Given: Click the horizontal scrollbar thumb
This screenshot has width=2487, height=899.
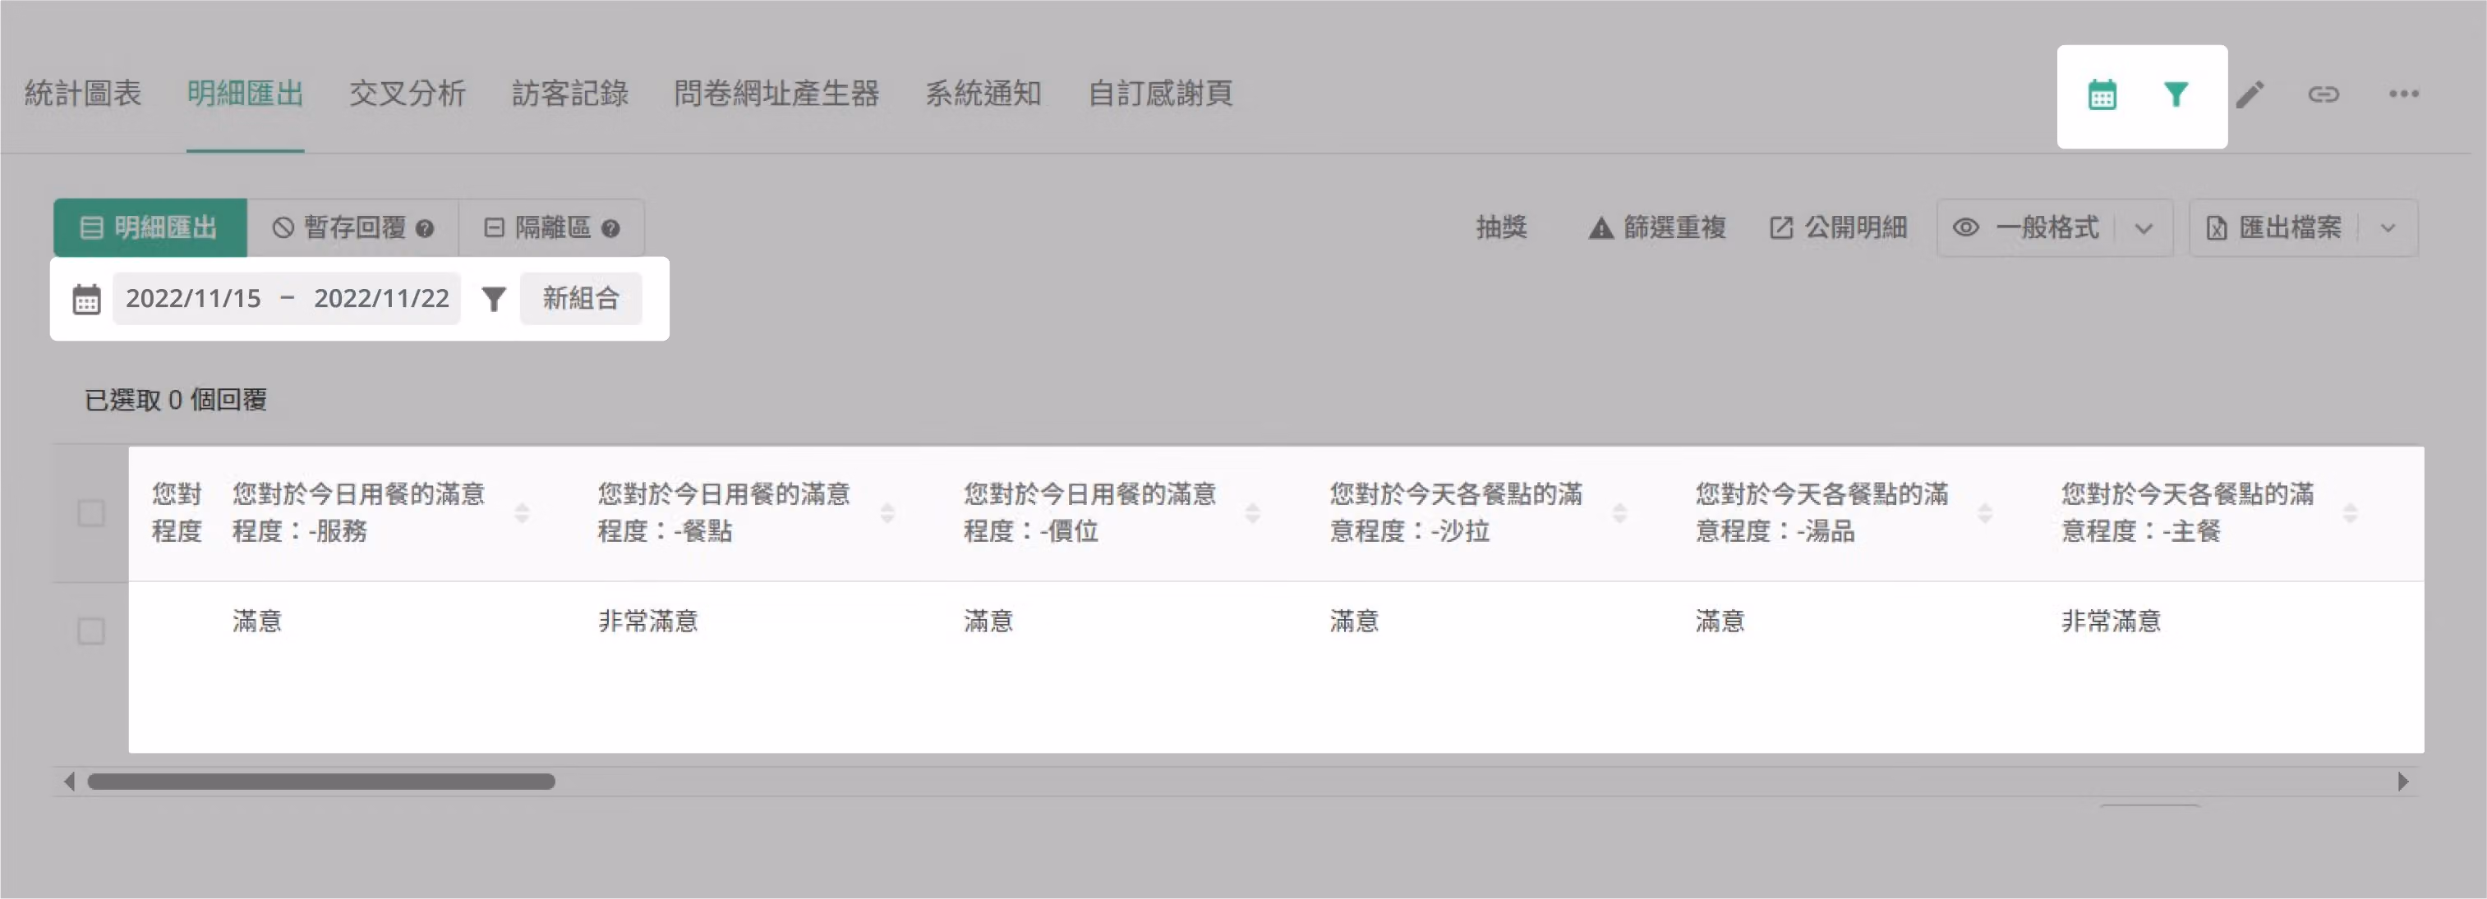Looking at the screenshot, I should click(x=321, y=782).
